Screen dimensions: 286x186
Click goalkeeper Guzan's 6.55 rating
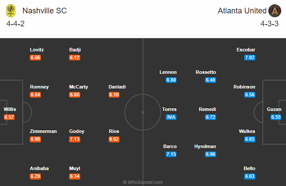pos(276,117)
